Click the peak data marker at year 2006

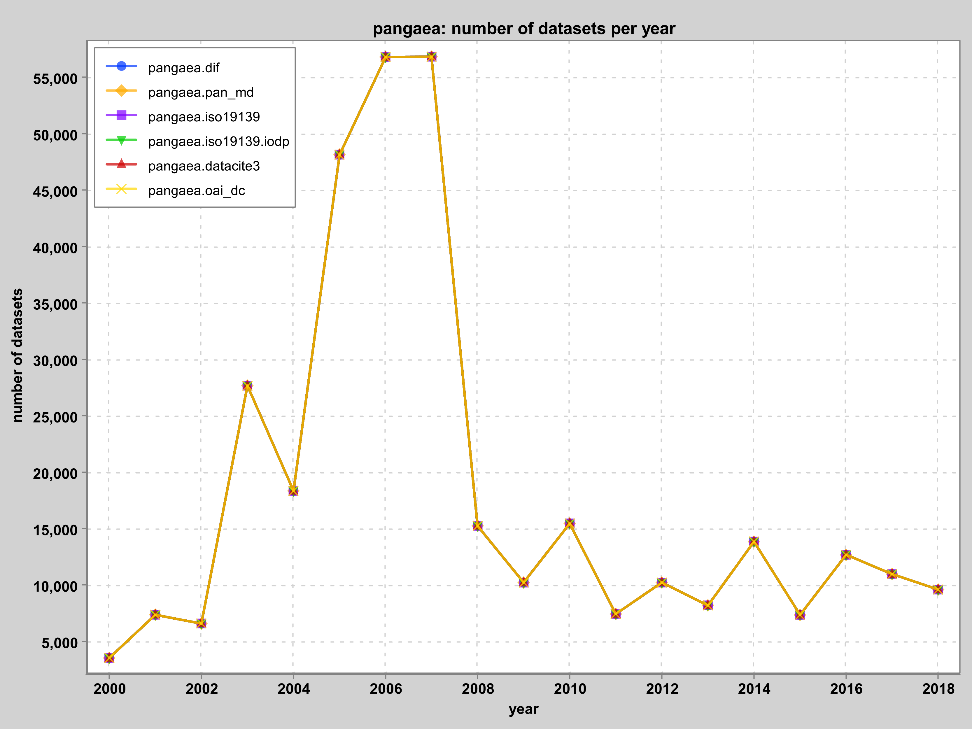click(x=385, y=57)
